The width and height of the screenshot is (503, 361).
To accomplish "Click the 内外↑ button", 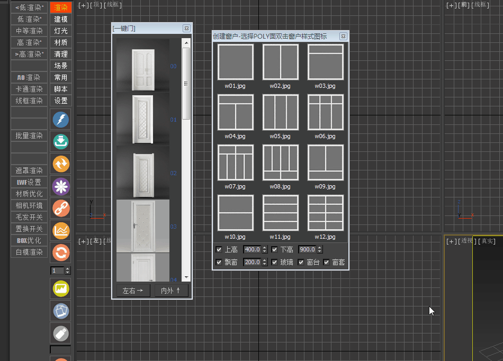I will tap(170, 291).
